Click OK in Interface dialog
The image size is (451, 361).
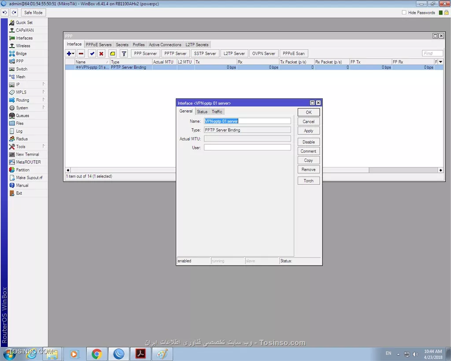(309, 112)
